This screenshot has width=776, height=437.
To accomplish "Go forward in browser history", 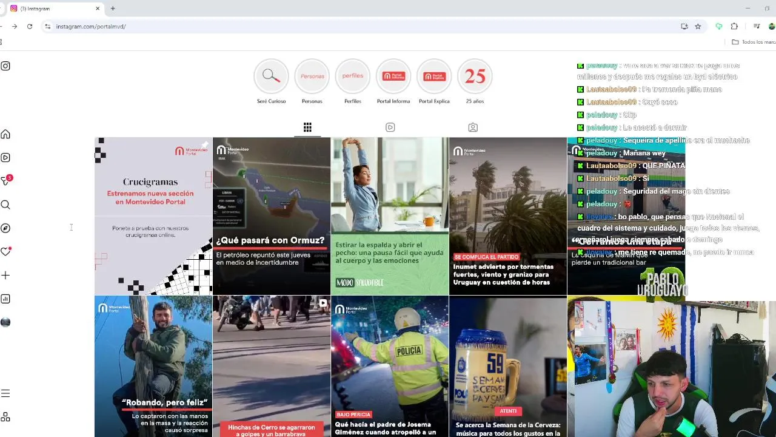I will click(x=15, y=27).
